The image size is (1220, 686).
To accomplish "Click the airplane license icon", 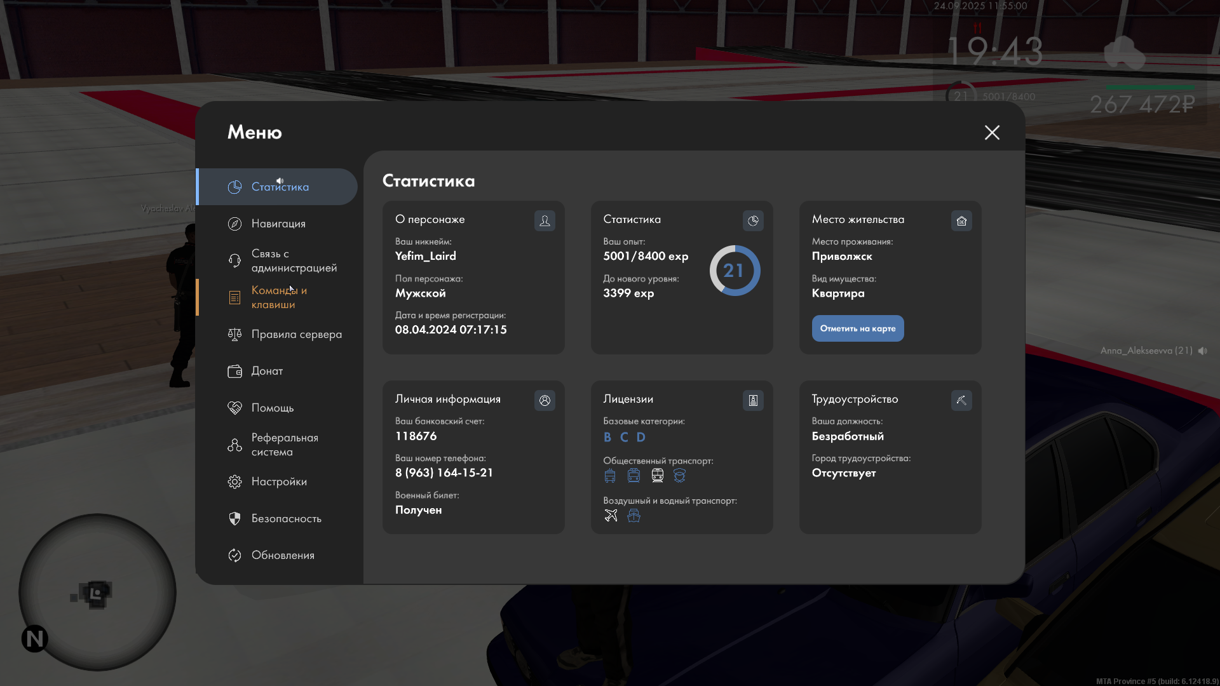I will pyautogui.click(x=611, y=515).
